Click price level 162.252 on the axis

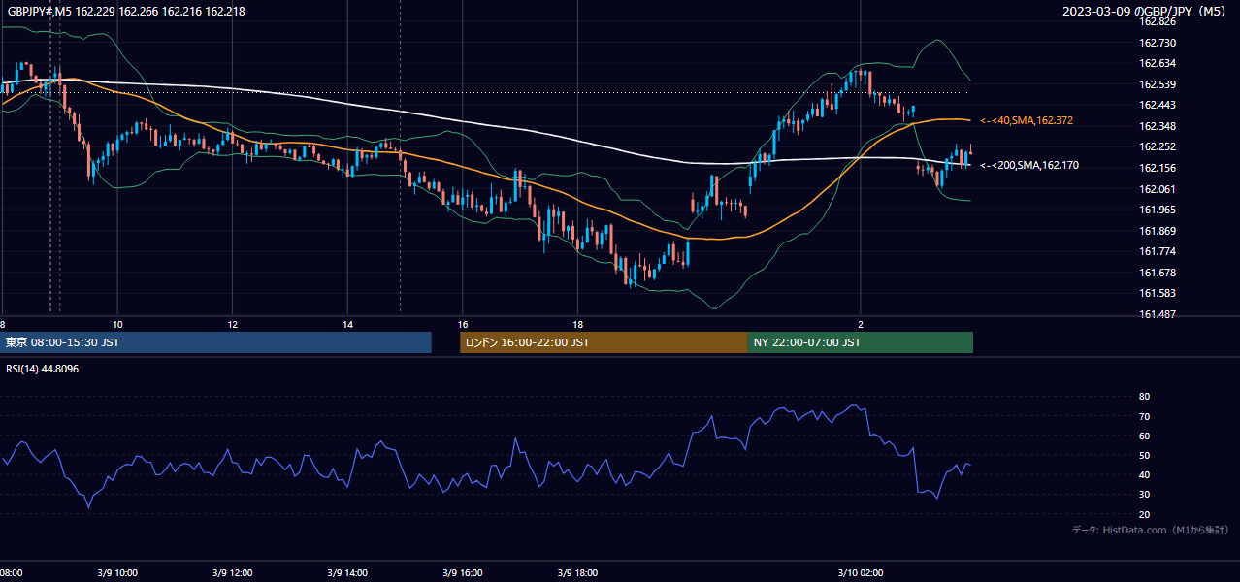pos(1157,147)
